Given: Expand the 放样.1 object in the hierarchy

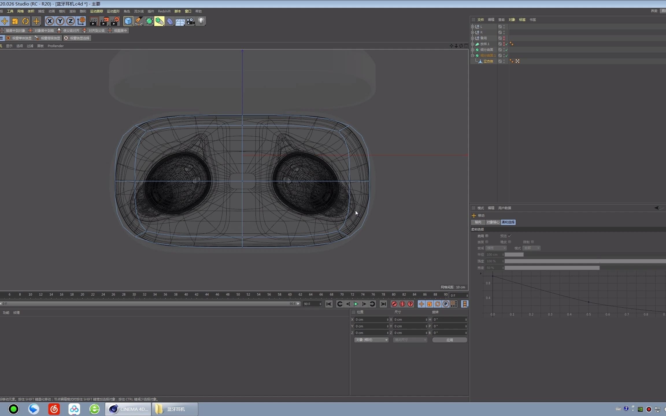Looking at the screenshot, I should click(x=473, y=44).
